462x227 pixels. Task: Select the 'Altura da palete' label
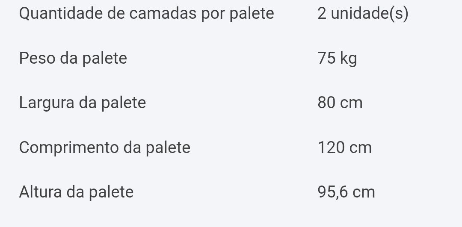pyautogui.click(x=76, y=192)
